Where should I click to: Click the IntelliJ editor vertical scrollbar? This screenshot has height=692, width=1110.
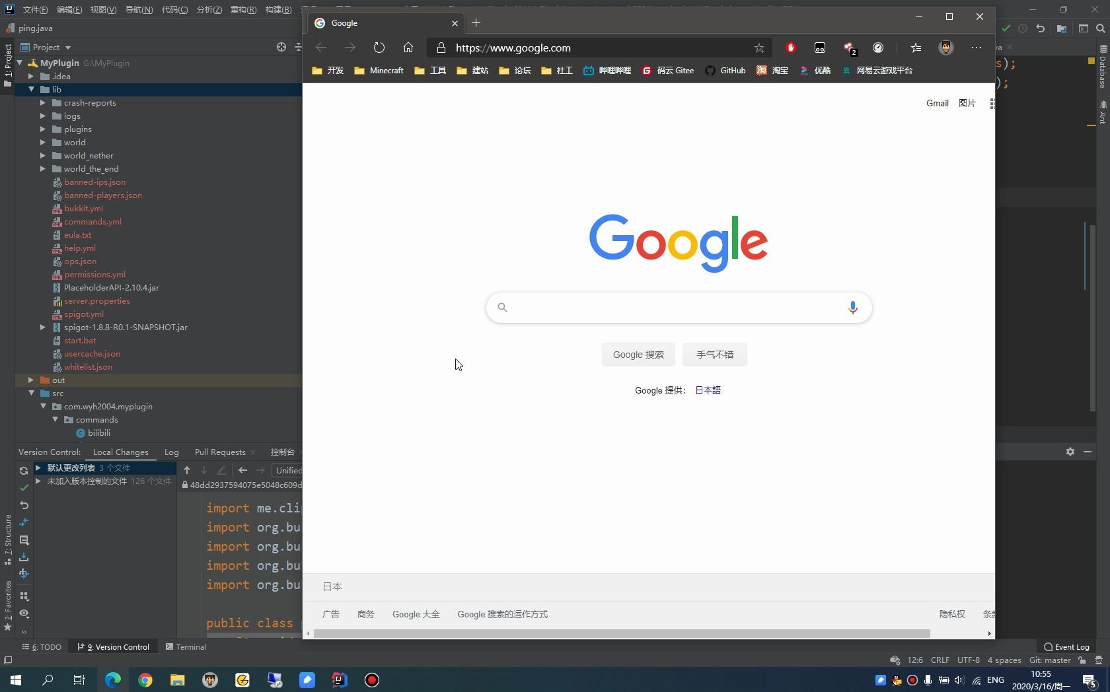(1093, 317)
